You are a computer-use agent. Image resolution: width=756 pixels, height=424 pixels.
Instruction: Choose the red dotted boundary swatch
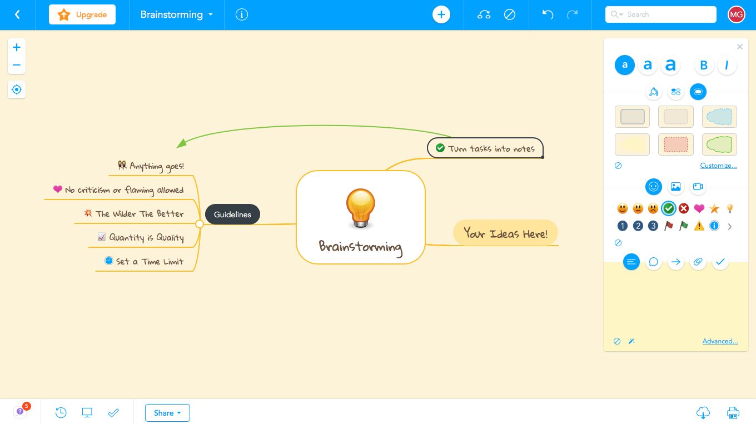[676, 144]
